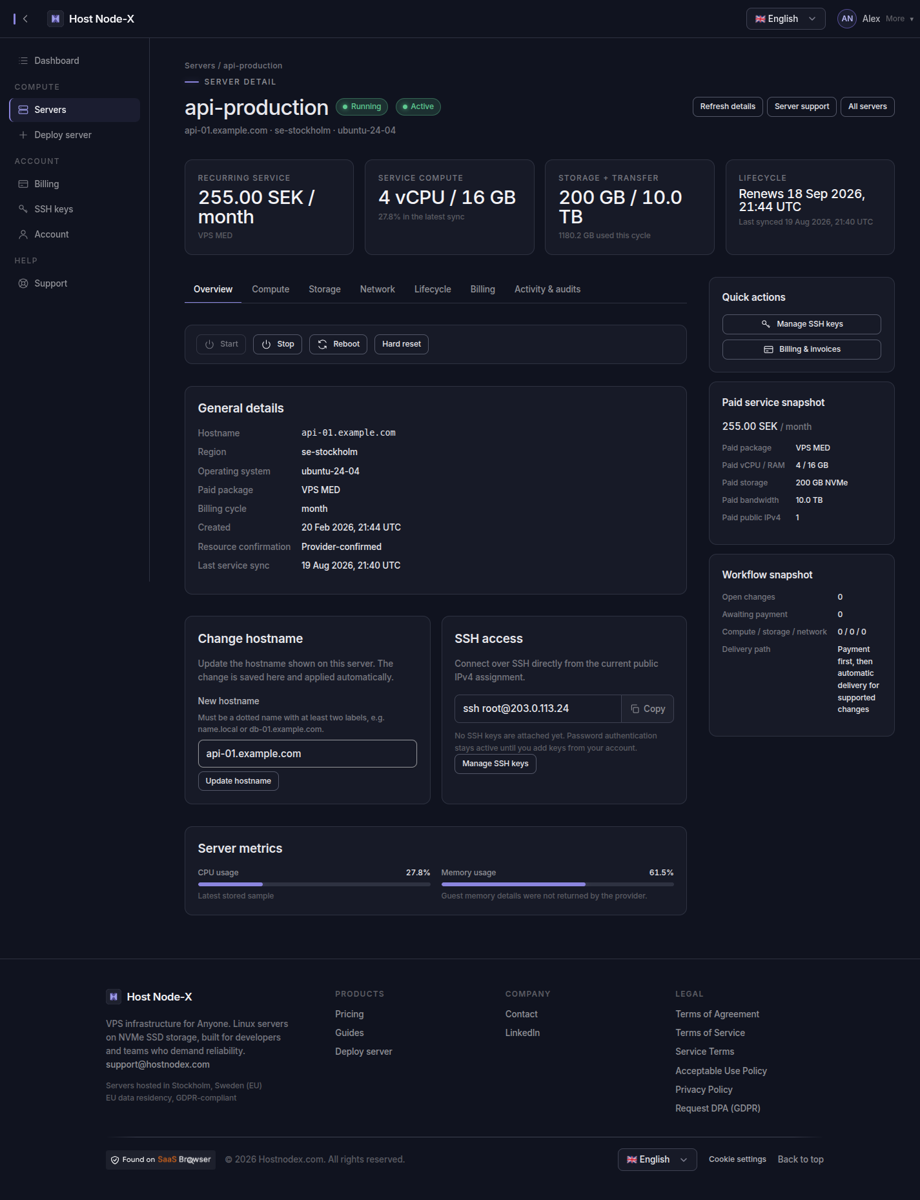Open Privacy Policy footer link
This screenshot has width=920, height=1200.
tap(704, 1090)
